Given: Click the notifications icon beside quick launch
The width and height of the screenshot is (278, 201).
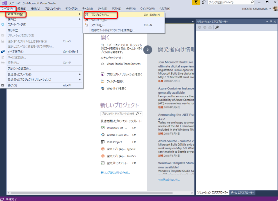Looking at the screenshot, I should pos(203,2).
